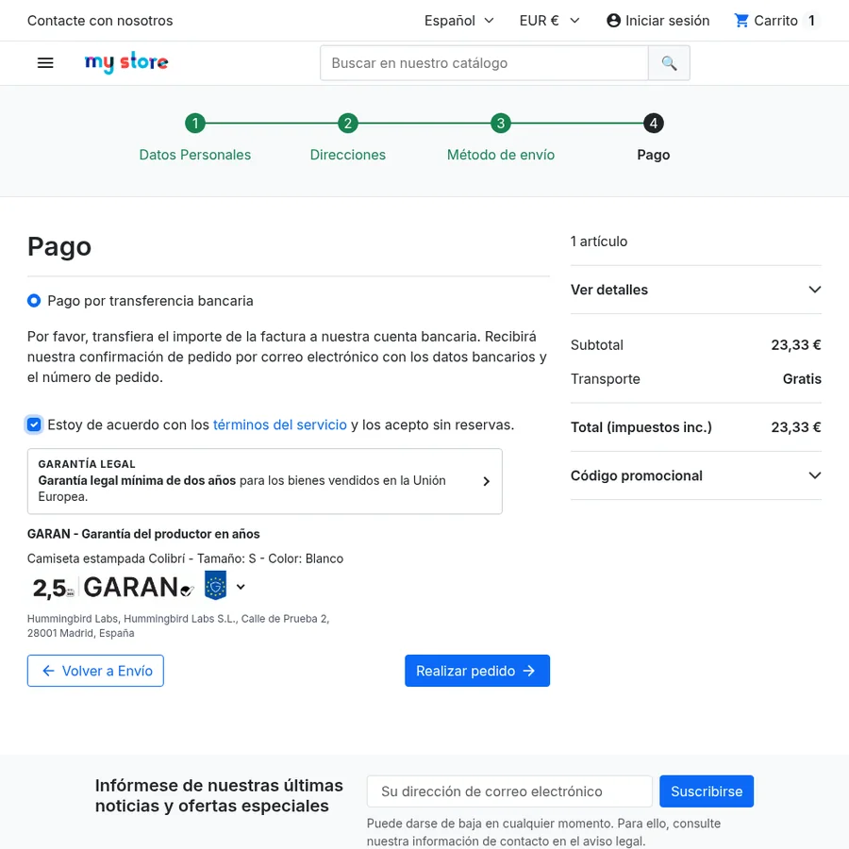Click the shopping cart icon
The height and width of the screenshot is (849, 849).
click(x=741, y=21)
